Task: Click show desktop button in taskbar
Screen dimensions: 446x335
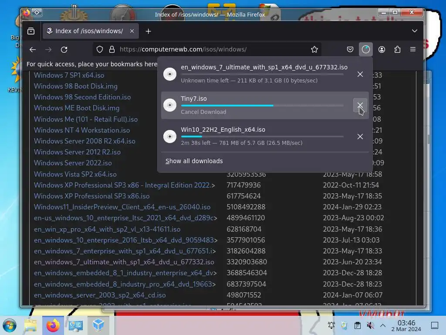Action: [435, 325]
